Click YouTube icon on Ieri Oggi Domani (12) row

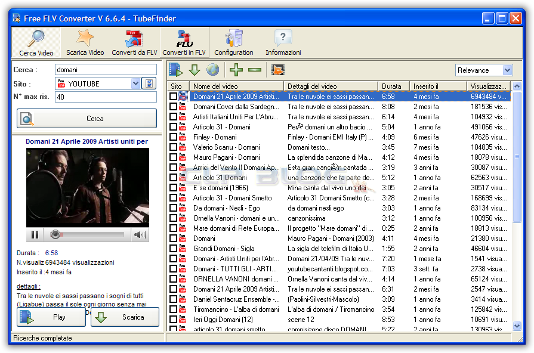tap(183, 320)
